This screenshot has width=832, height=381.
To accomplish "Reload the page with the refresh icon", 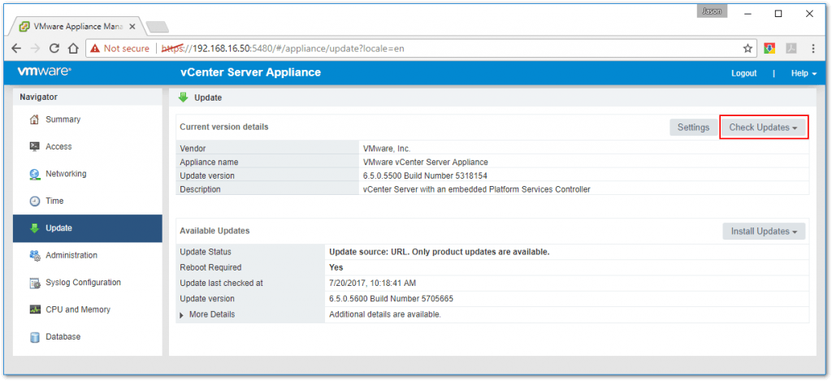I will point(54,48).
